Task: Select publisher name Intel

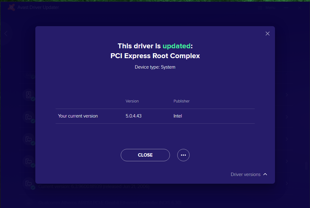Action: (x=178, y=116)
